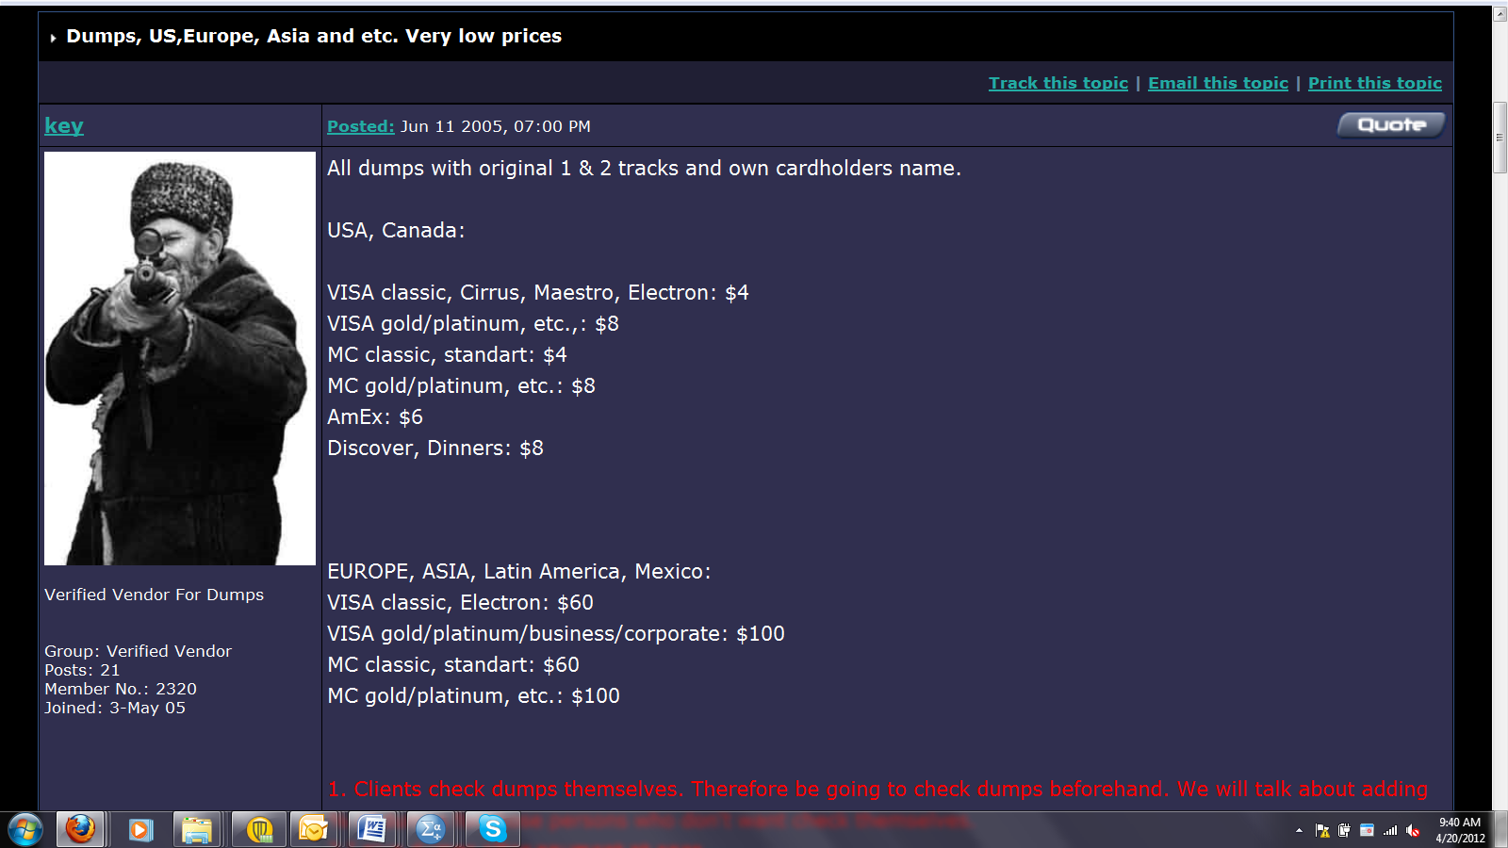Screen dimensions: 1508x848
Task: Click Show Desktop strip at taskbar end
Action: (1500, 830)
